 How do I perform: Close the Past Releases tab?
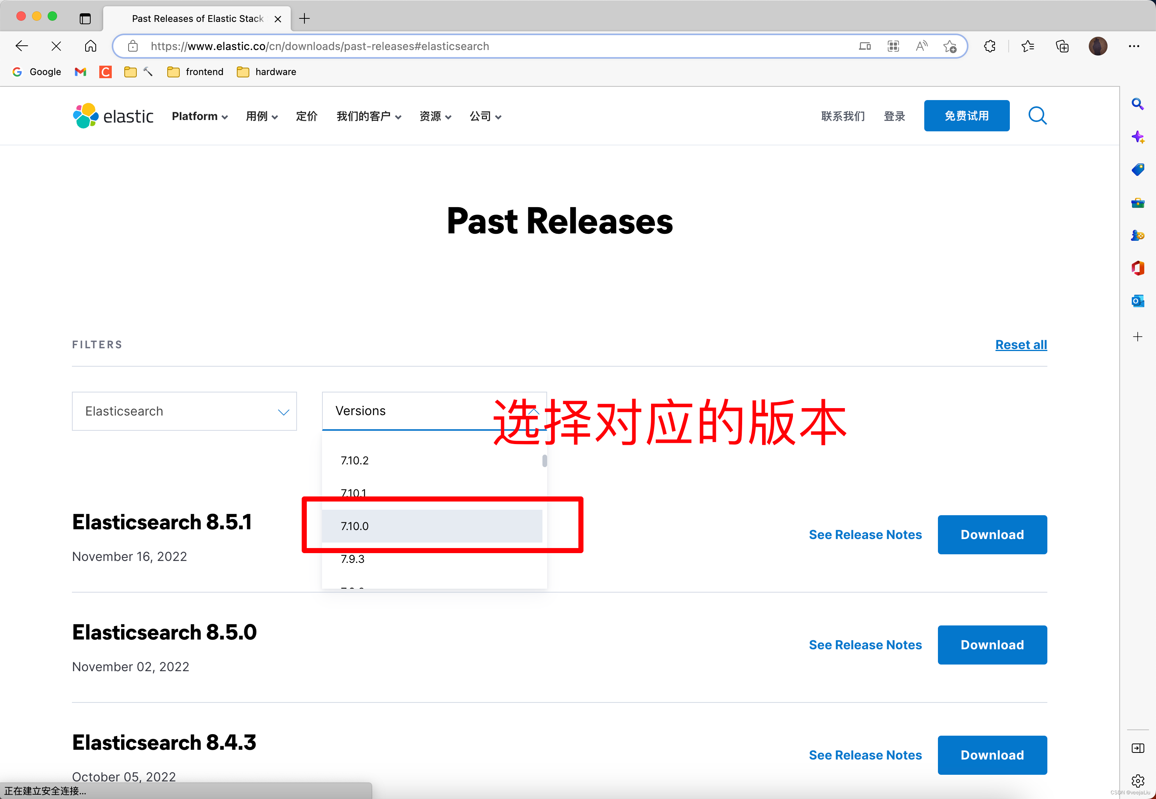tap(278, 19)
